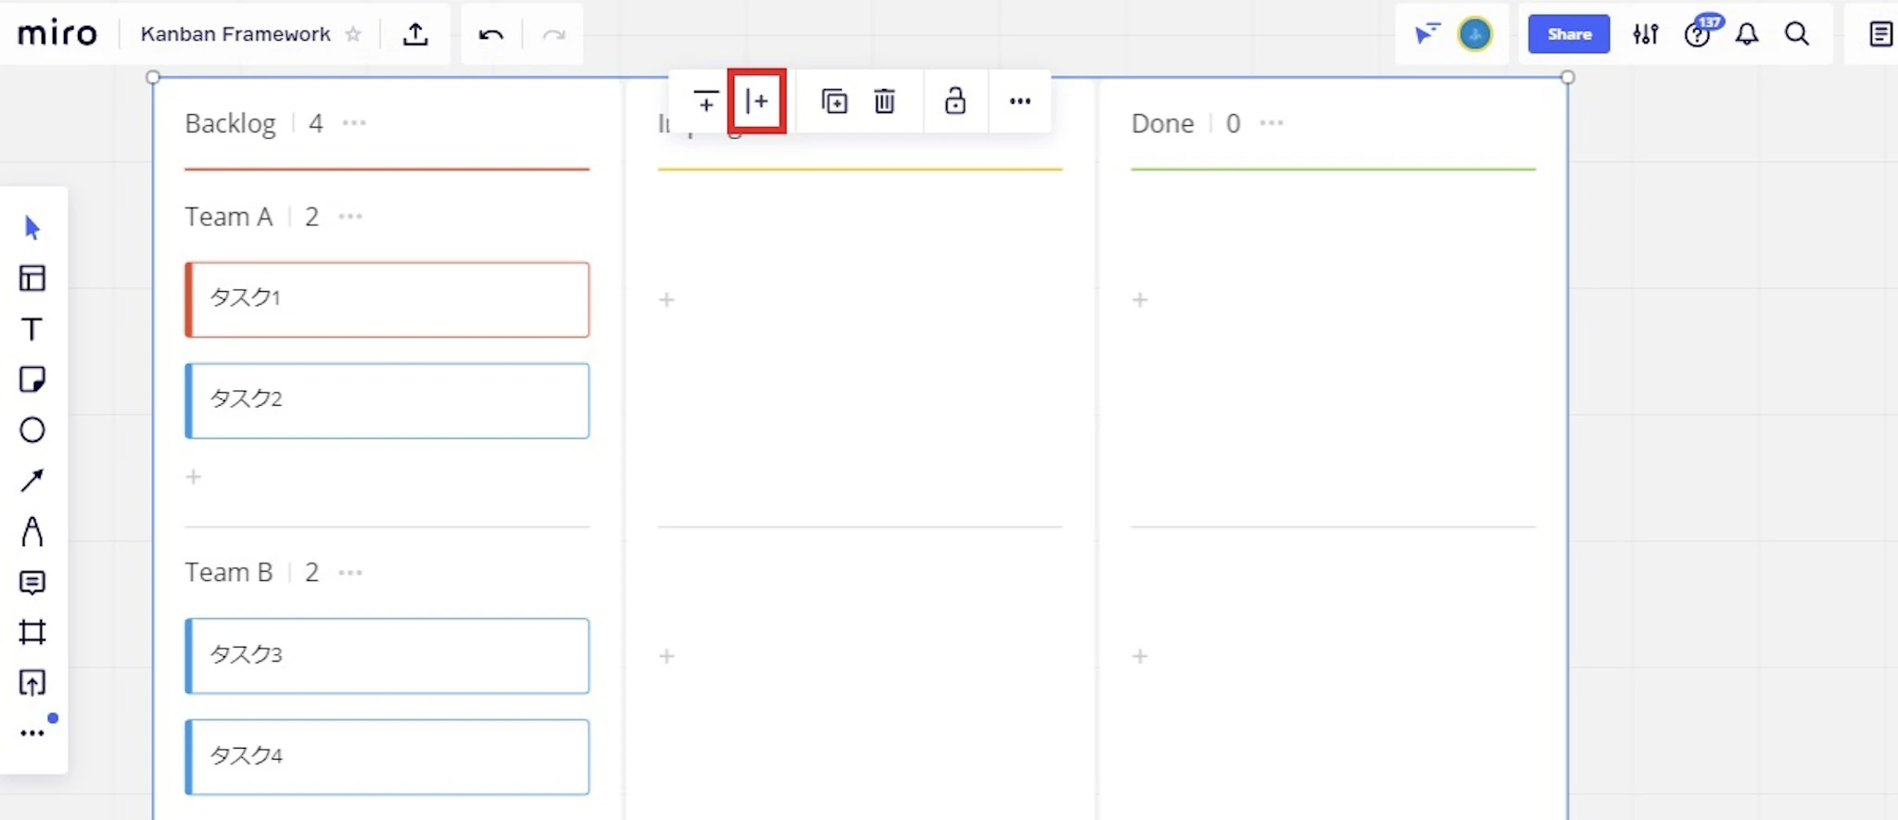Open the Comment tool
The height and width of the screenshot is (820, 1898).
click(32, 582)
